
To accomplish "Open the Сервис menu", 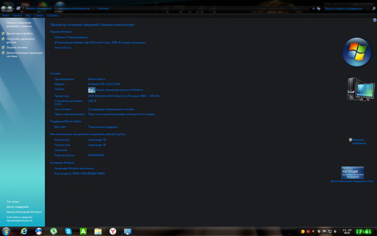I will pos(39,15).
